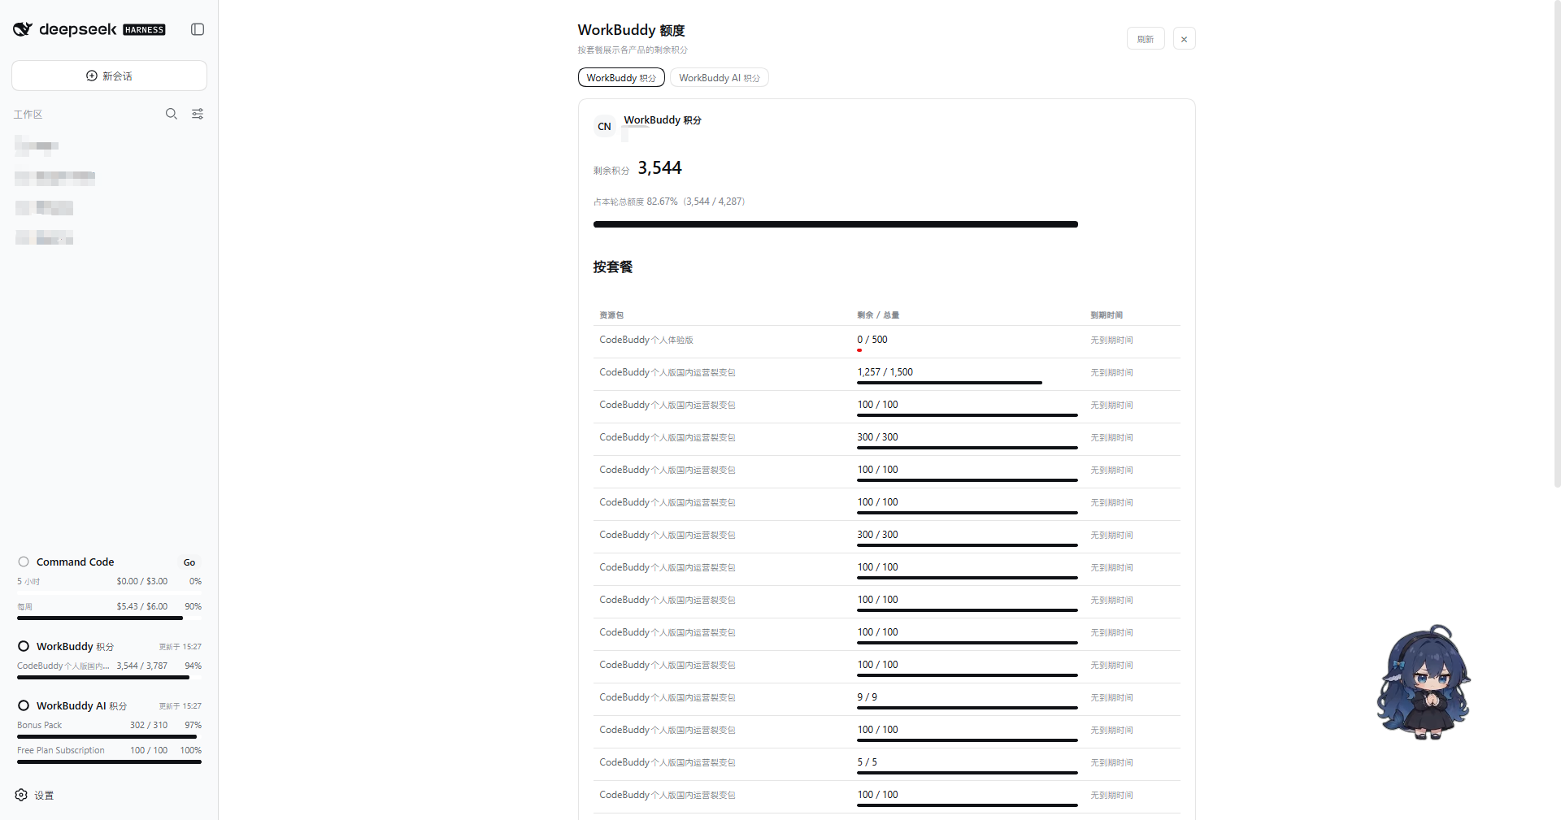Click the 占本轮总额度 82.67% text
The image size is (1561, 820).
(636, 202)
